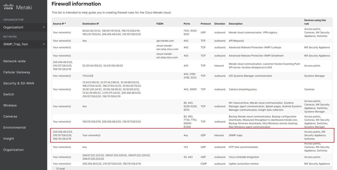Click the Cisco Meraki logo
337x170 pixels.
pos(17,7)
